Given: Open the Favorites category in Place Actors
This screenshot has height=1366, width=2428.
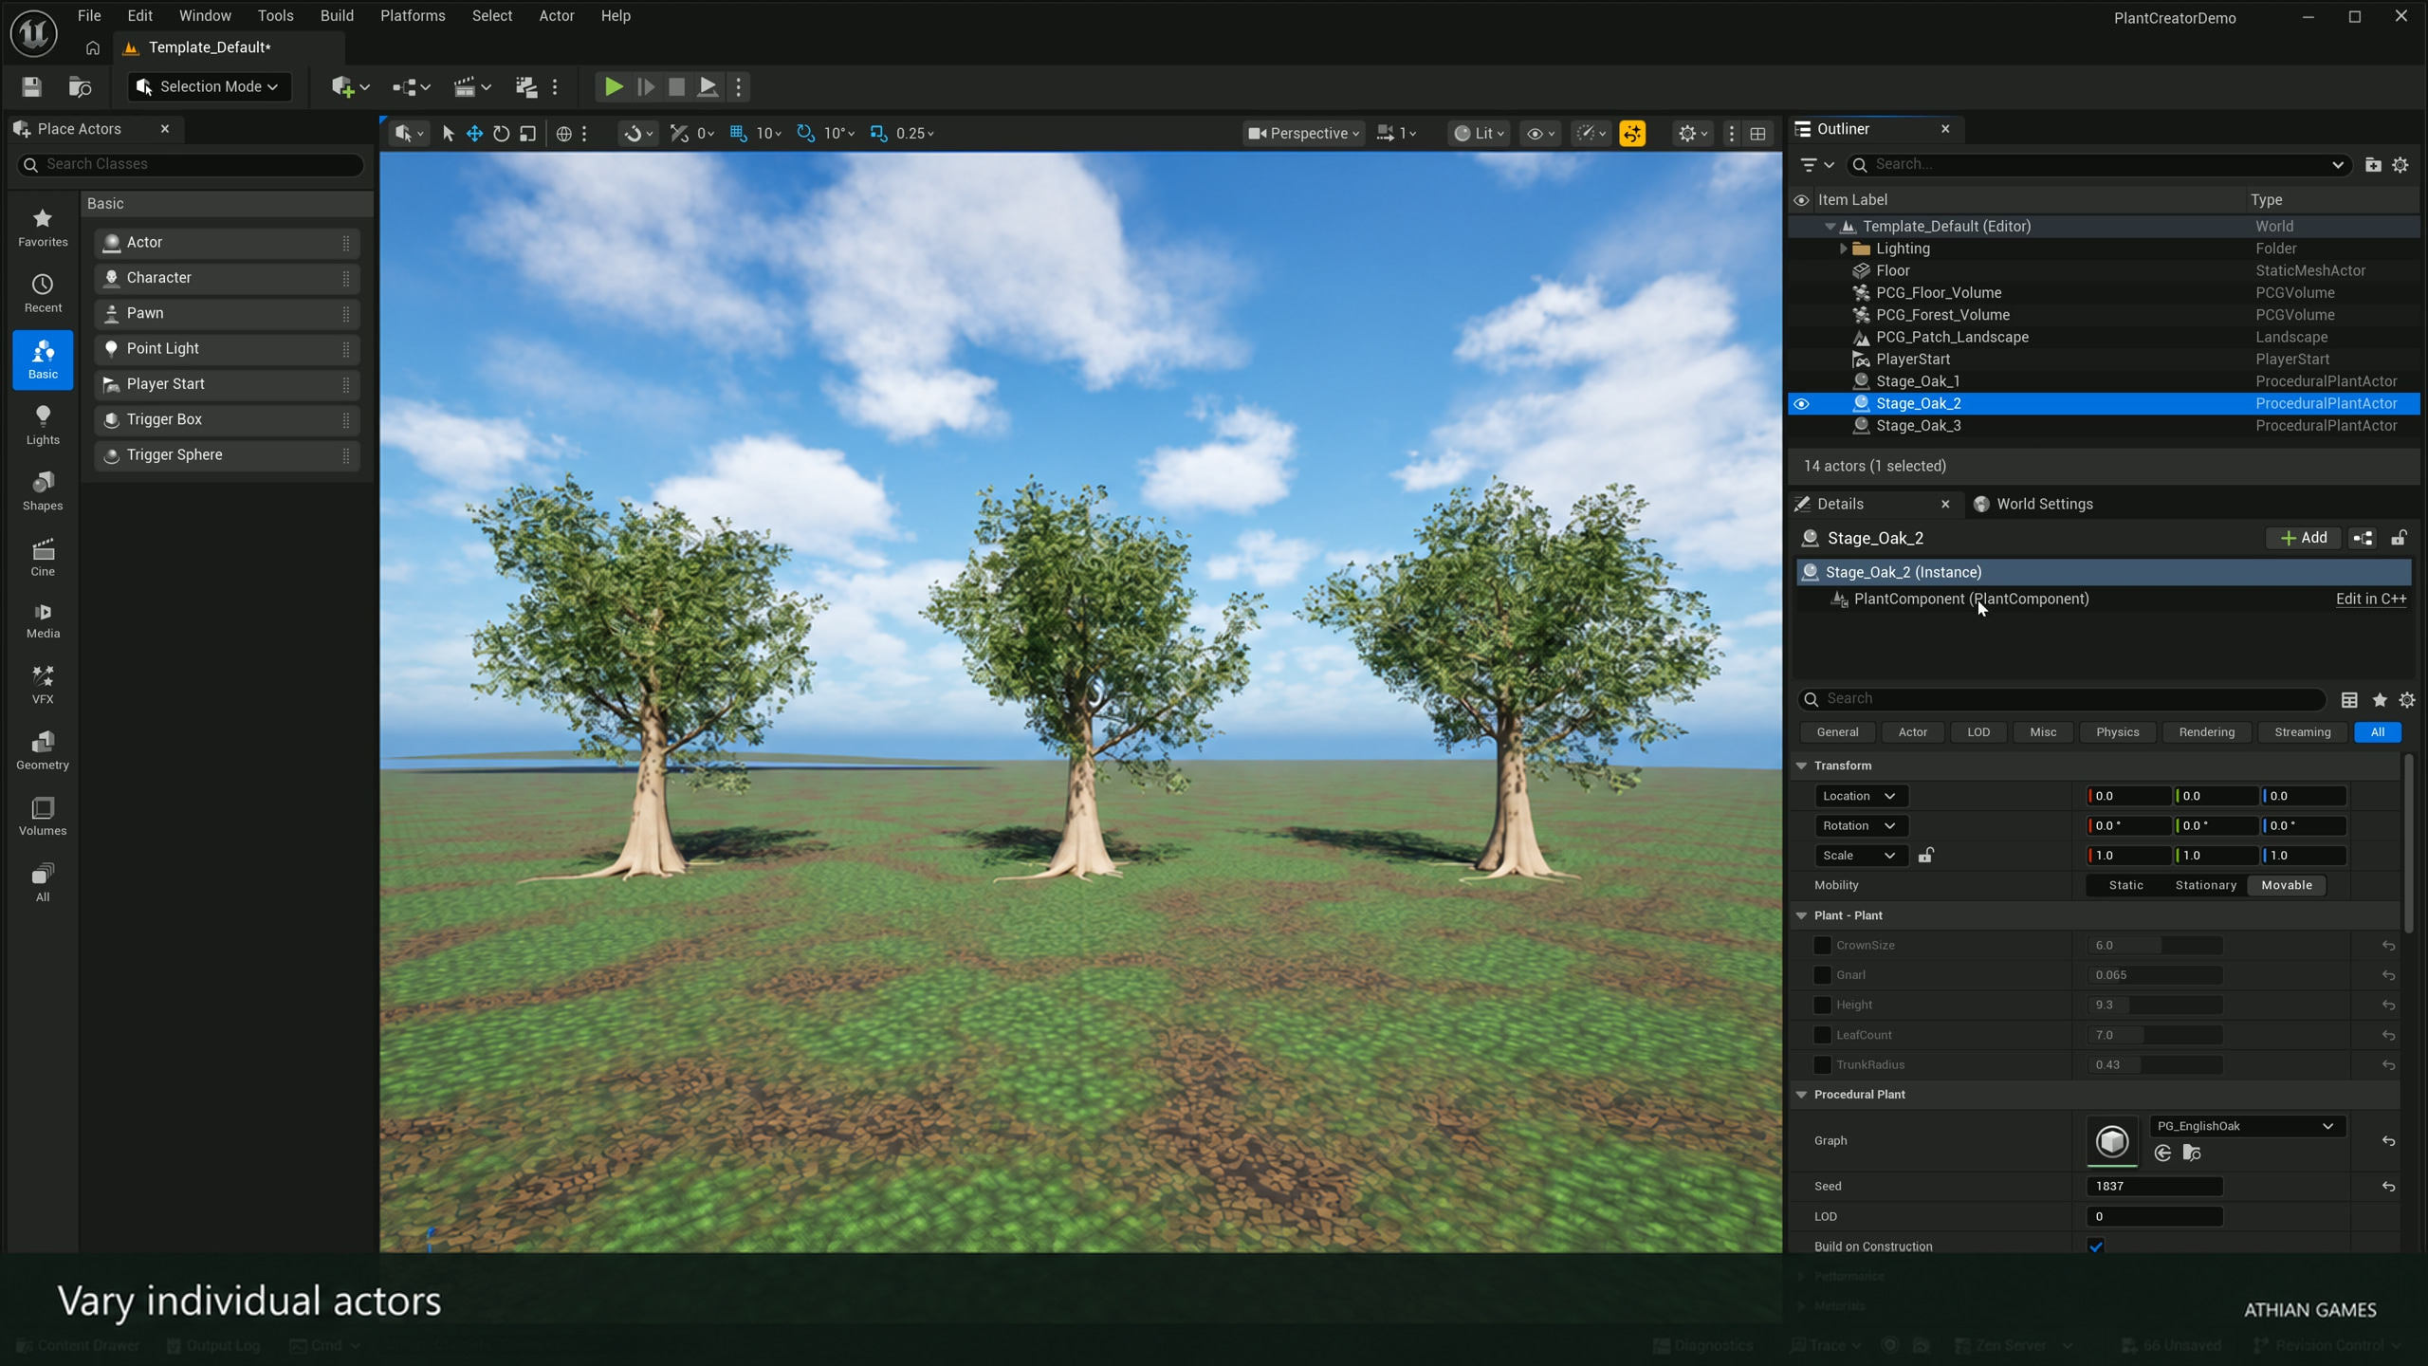Looking at the screenshot, I should pyautogui.click(x=43, y=228).
